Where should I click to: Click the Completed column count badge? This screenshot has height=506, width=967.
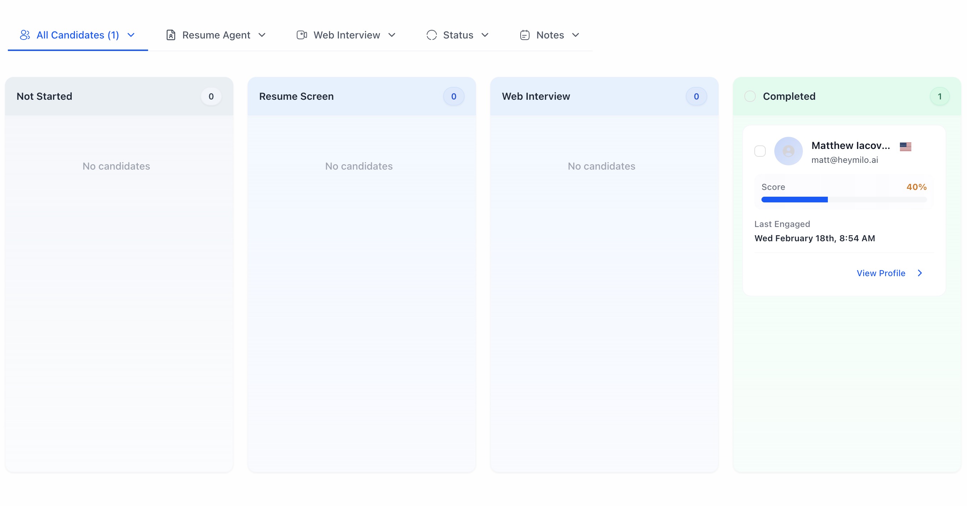940,96
